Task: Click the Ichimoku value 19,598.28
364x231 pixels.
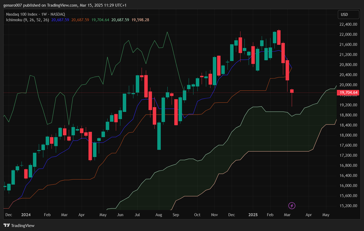Action: point(140,20)
